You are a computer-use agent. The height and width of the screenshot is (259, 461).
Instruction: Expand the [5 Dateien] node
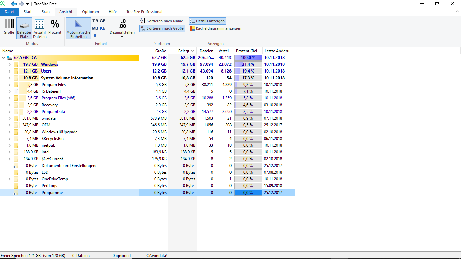point(9,91)
